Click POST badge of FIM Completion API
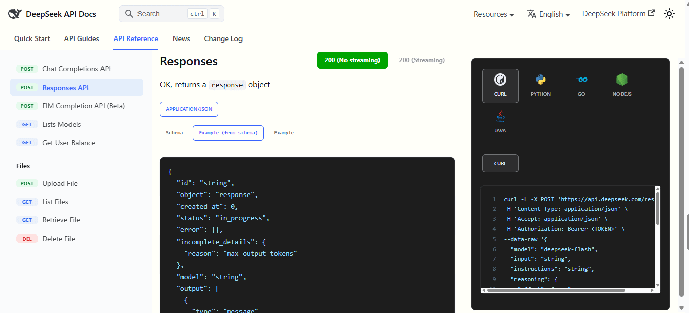 click(27, 106)
